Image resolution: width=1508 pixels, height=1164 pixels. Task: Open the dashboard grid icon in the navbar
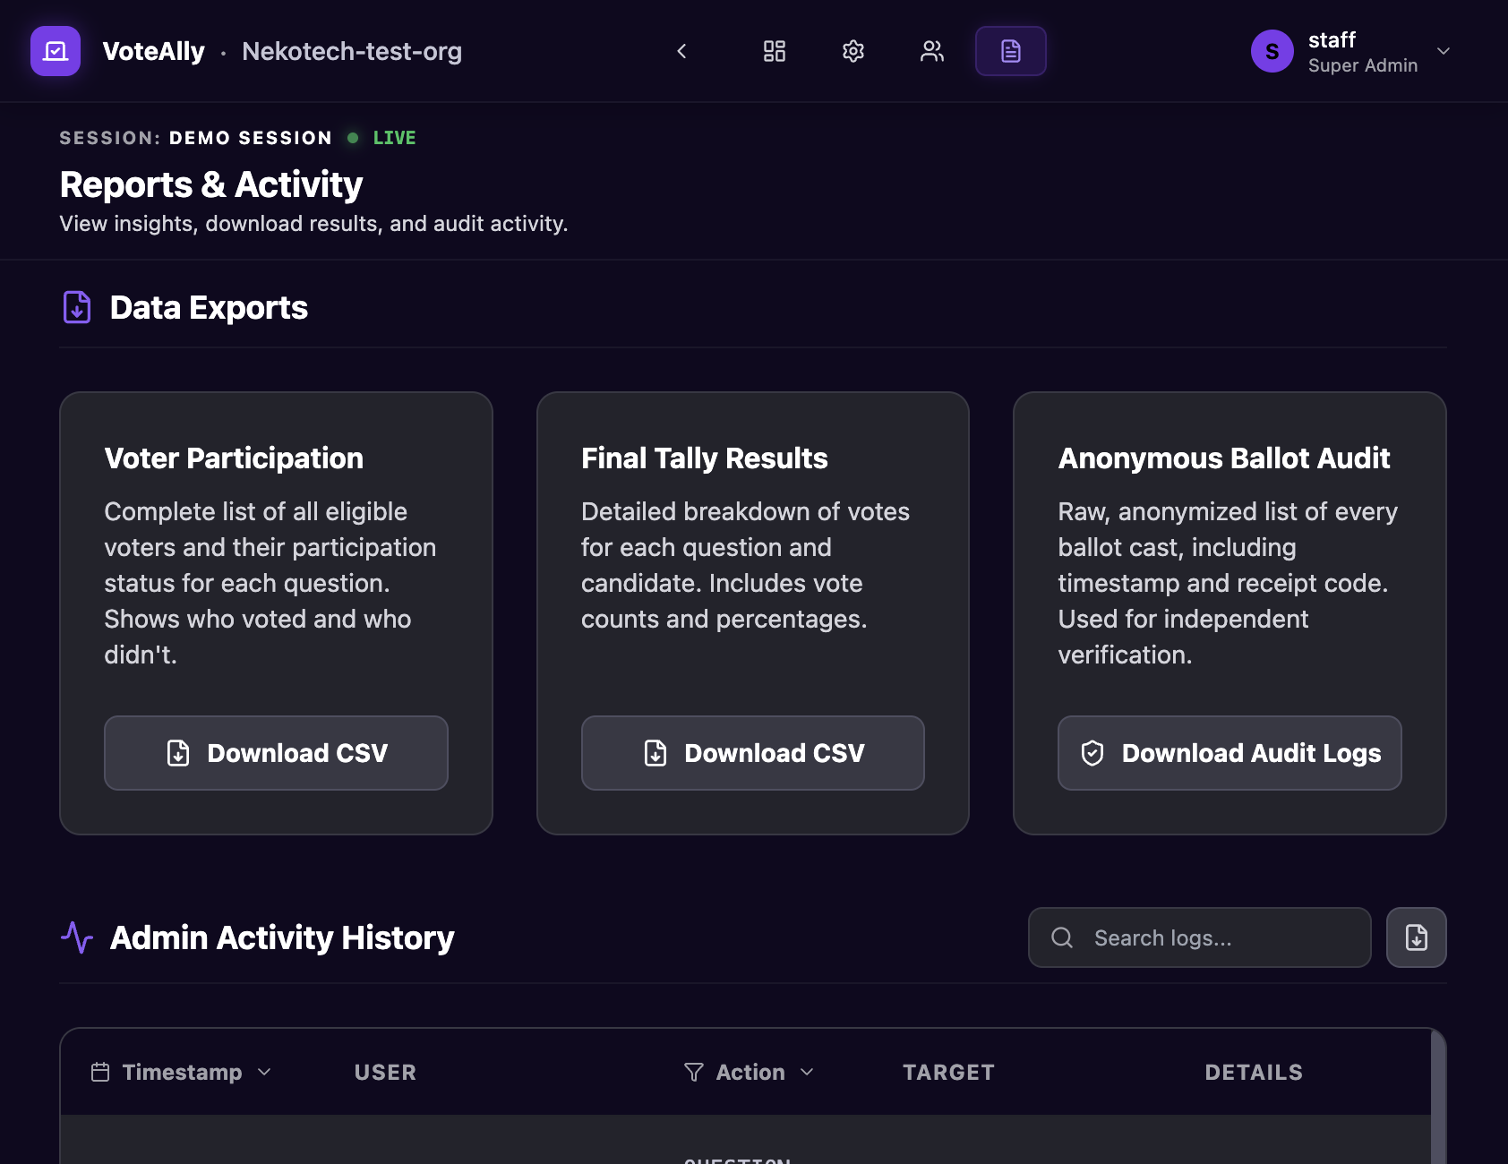(774, 51)
